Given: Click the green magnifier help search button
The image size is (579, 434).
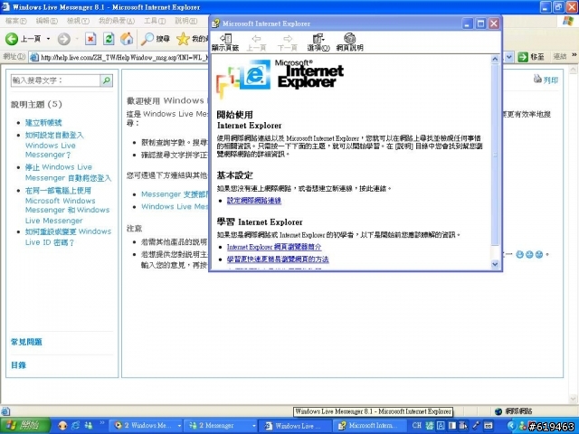Looking at the screenshot, I should [107, 80].
